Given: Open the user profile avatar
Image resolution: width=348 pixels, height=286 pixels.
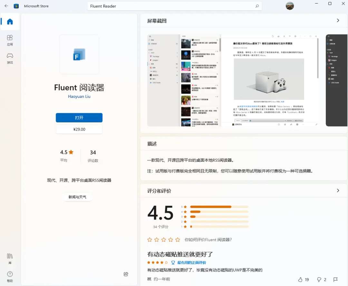Looking at the screenshot, I should pos(290,6).
